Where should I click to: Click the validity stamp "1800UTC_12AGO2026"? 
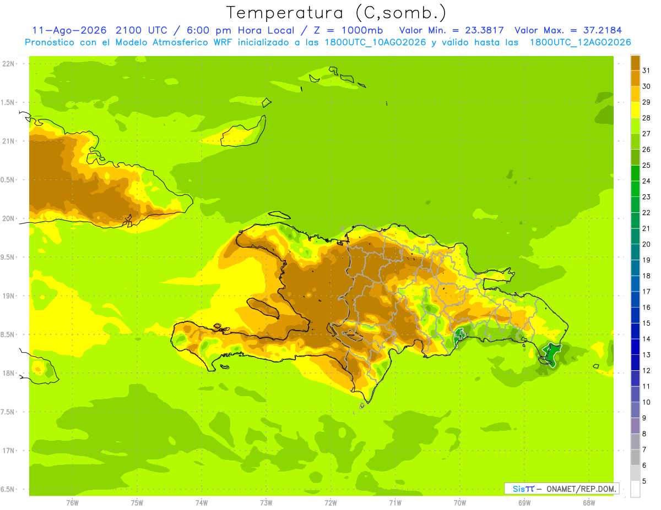(x=581, y=42)
